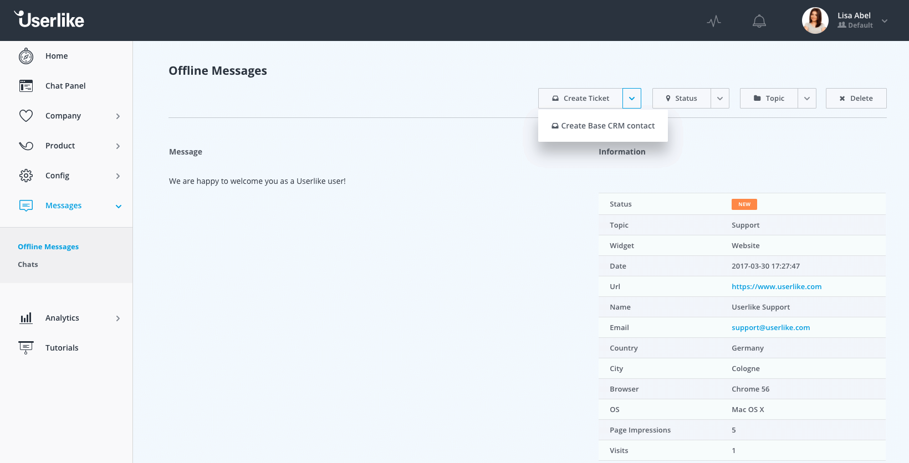The width and height of the screenshot is (909, 463).
Task: Expand the Config submenu arrow
Action: click(118, 176)
